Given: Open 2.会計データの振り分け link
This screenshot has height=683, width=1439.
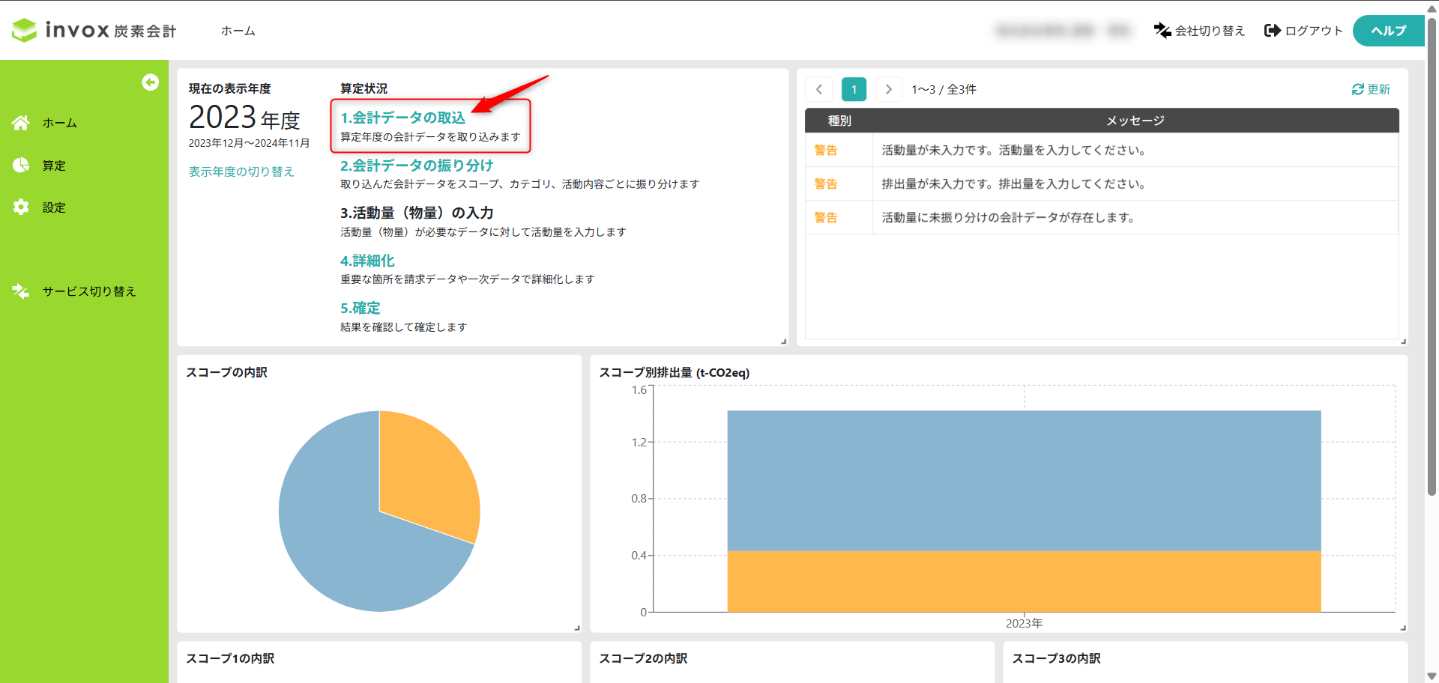Looking at the screenshot, I should click(416, 166).
